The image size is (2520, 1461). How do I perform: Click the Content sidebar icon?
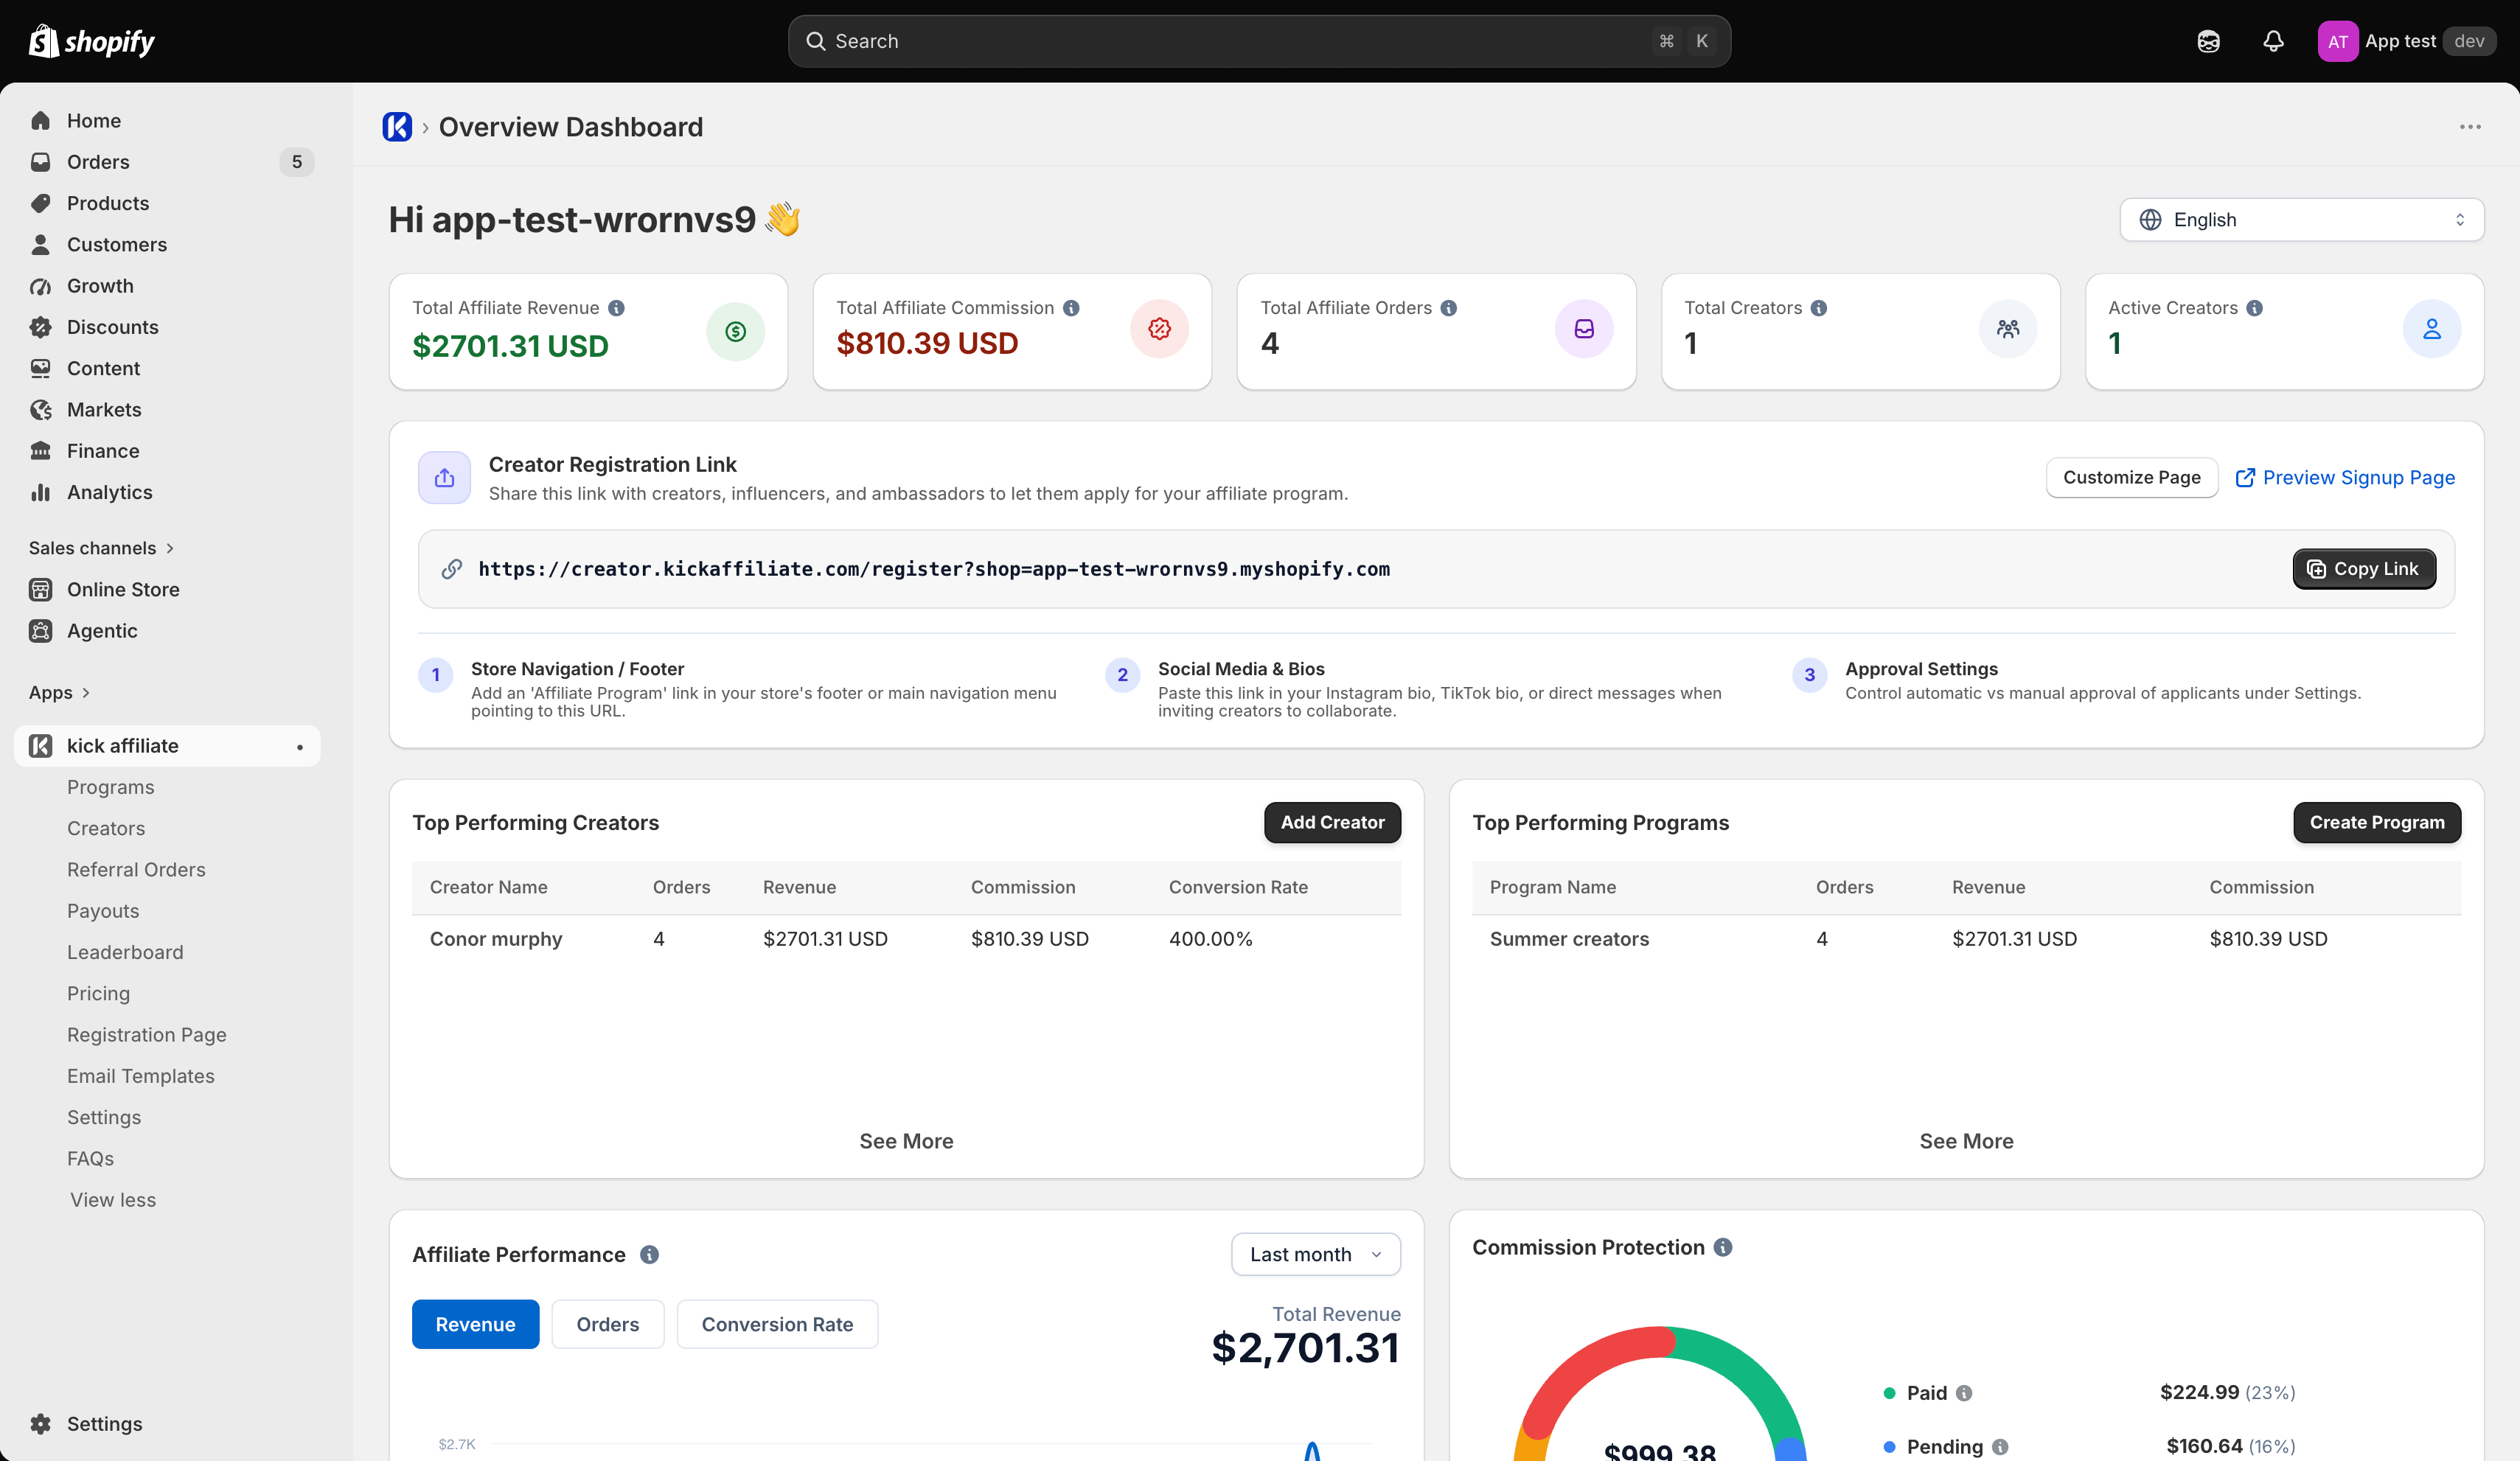pyautogui.click(x=41, y=368)
